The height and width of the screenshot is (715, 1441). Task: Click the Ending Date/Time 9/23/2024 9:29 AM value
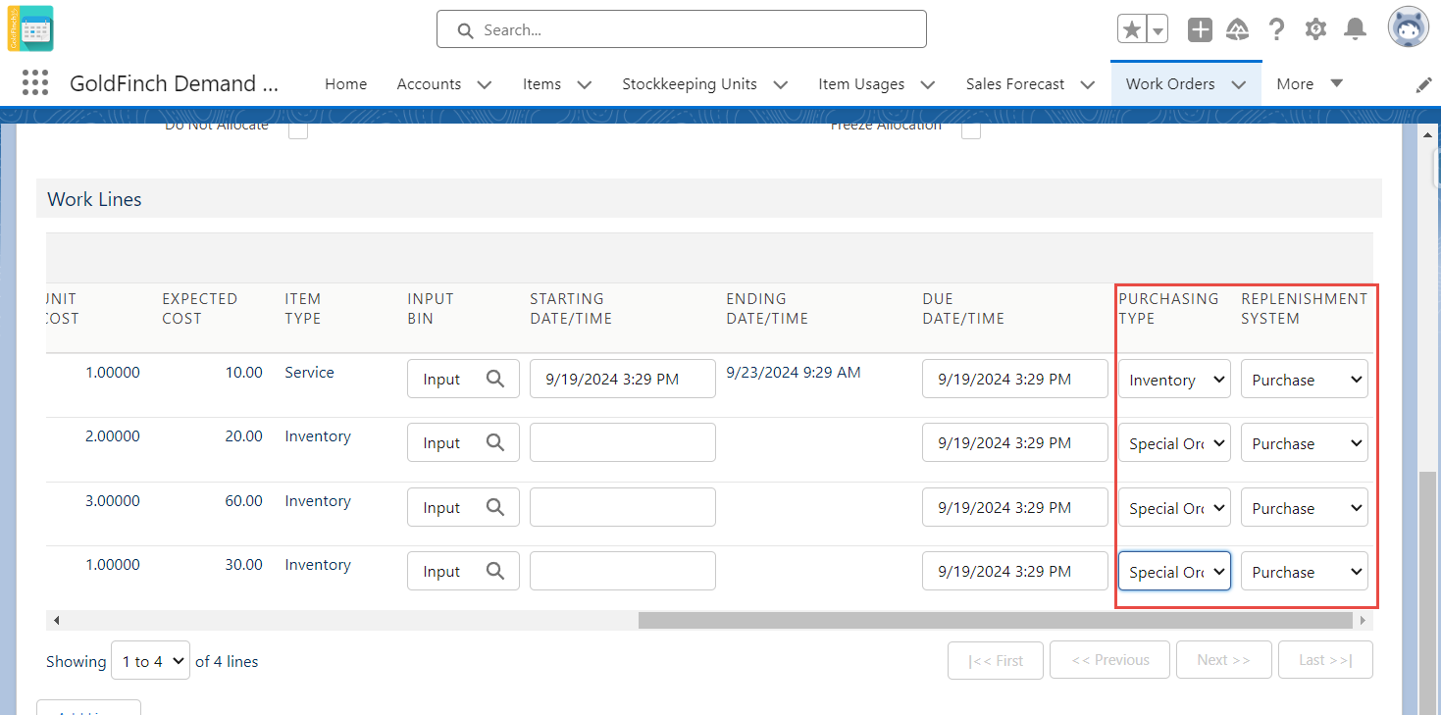pyautogui.click(x=794, y=372)
